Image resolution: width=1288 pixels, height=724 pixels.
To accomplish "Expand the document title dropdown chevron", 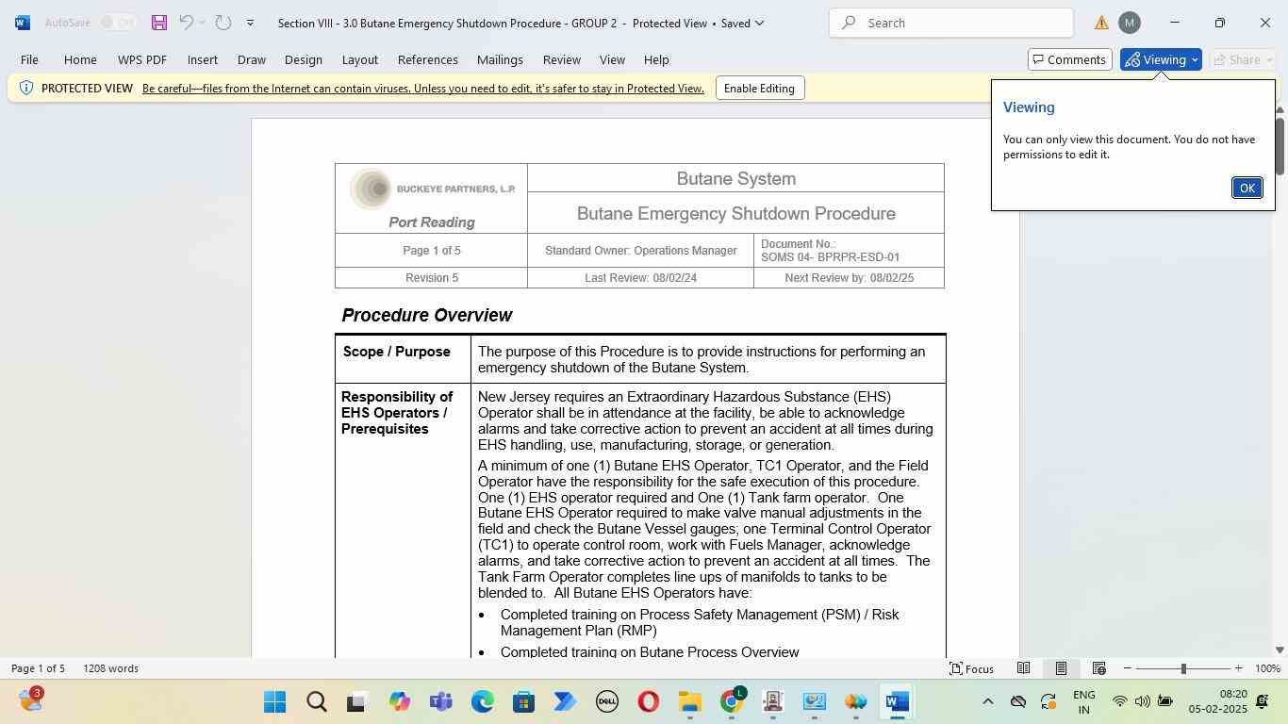I will [x=760, y=23].
